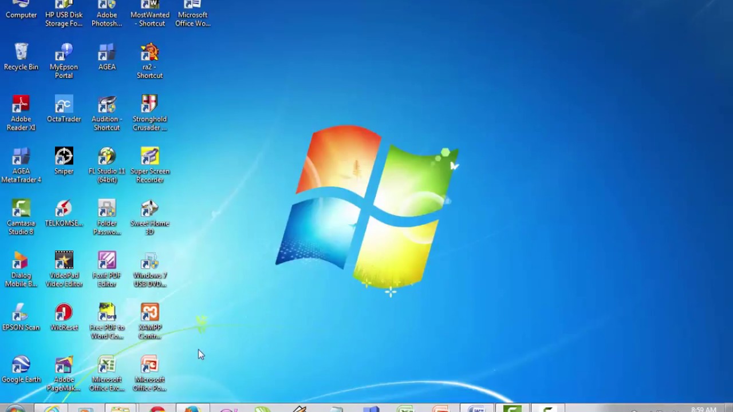Screen dimensions: 733x412
Task: Select the AGEA desktop shortcut
Action: coord(107,57)
